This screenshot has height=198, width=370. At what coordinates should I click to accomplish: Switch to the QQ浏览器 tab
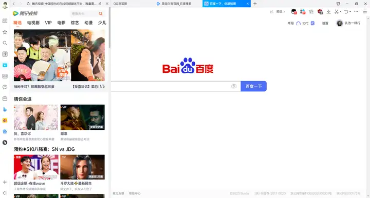pyautogui.click(x=133, y=4)
